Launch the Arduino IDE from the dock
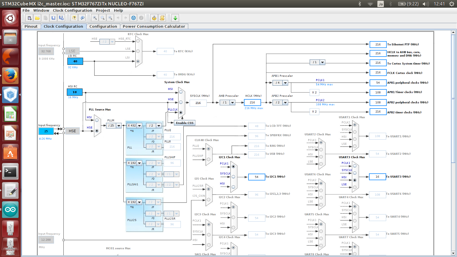The image size is (457, 257). pyautogui.click(x=10, y=210)
